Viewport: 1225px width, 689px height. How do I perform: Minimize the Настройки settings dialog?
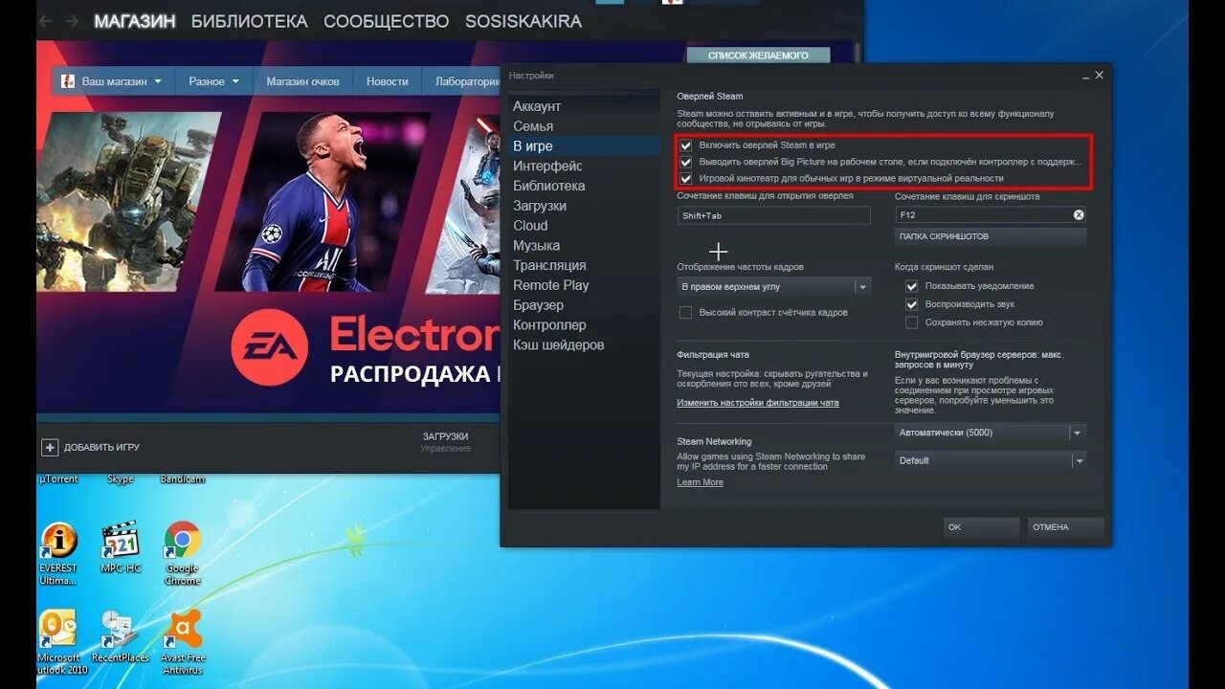pyautogui.click(x=1083, y=75)
